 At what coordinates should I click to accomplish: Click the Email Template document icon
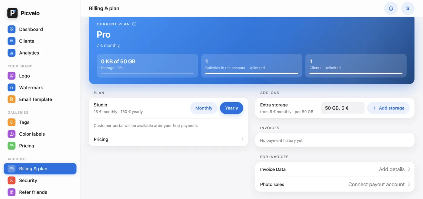(x=11, y=99)
